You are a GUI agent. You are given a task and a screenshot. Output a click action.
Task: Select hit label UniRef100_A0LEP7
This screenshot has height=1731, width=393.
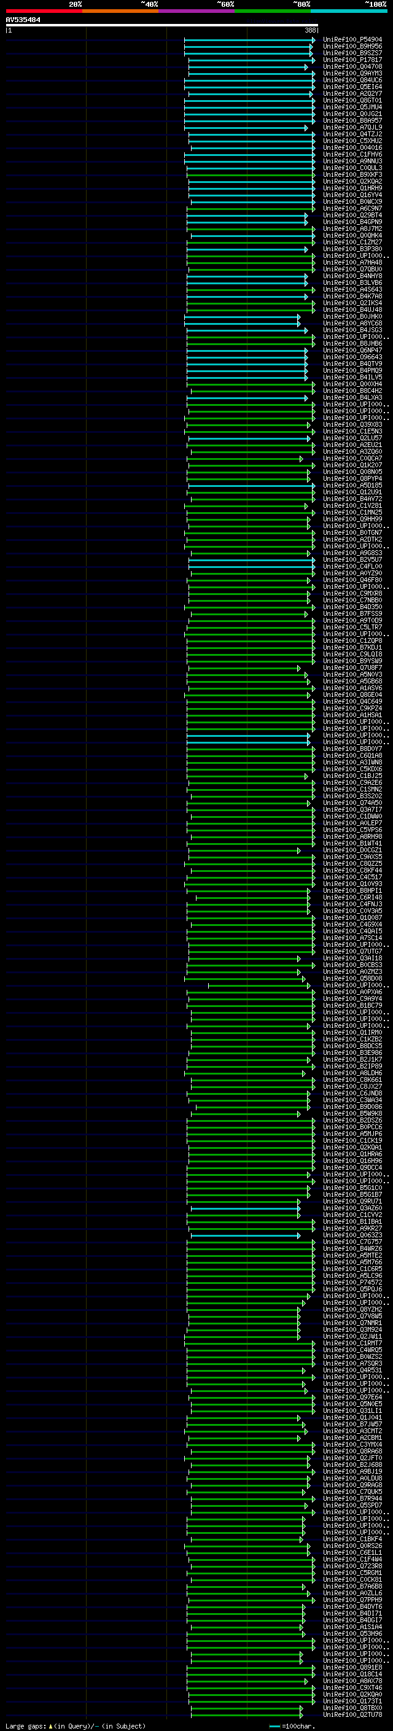[x=352, y=823]
